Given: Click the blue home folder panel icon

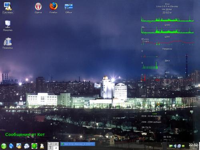Looking at the screenshot, I should click(x=11, y=146).
